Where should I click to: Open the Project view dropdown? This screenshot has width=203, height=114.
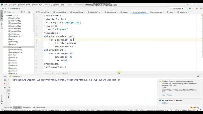(9, 12)
